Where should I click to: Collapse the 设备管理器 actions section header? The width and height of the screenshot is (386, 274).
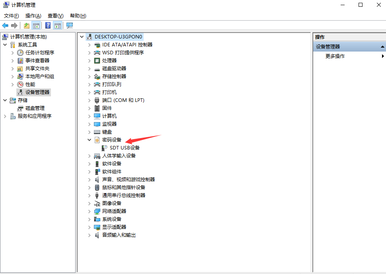click(382, 47)
